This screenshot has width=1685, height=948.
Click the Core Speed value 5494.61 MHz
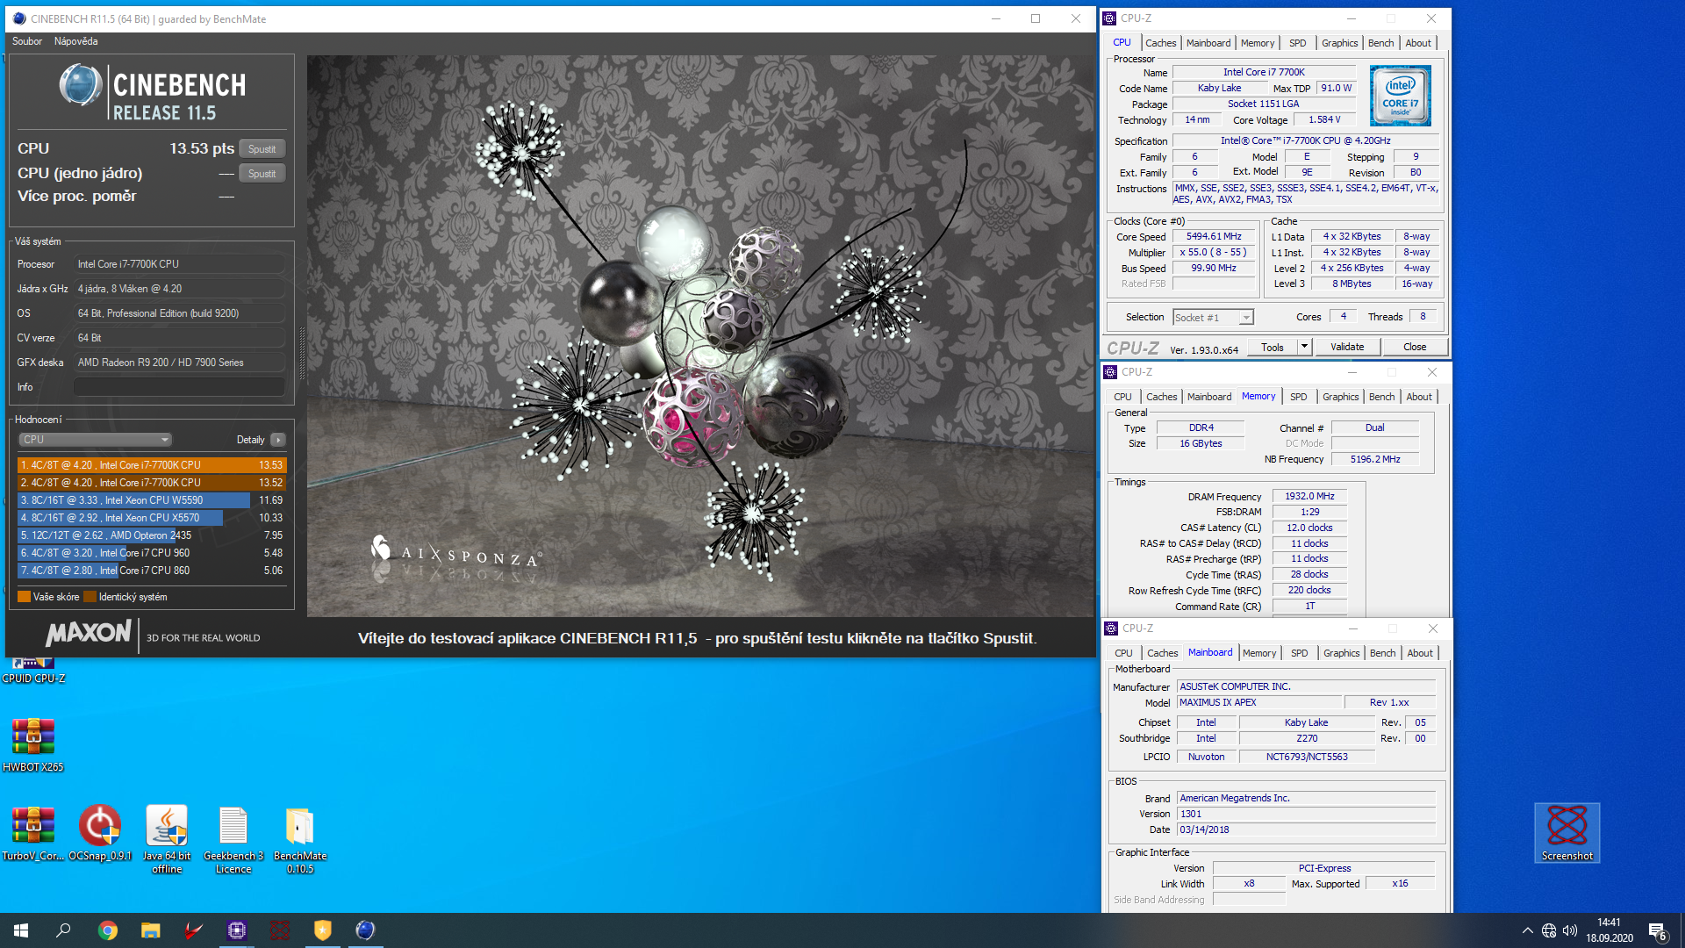[x=1214, y=237]
